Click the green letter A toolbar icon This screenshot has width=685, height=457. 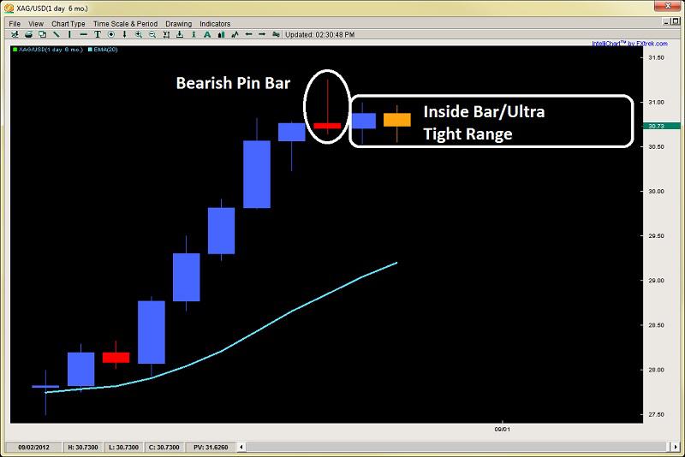tap(207, 34)
